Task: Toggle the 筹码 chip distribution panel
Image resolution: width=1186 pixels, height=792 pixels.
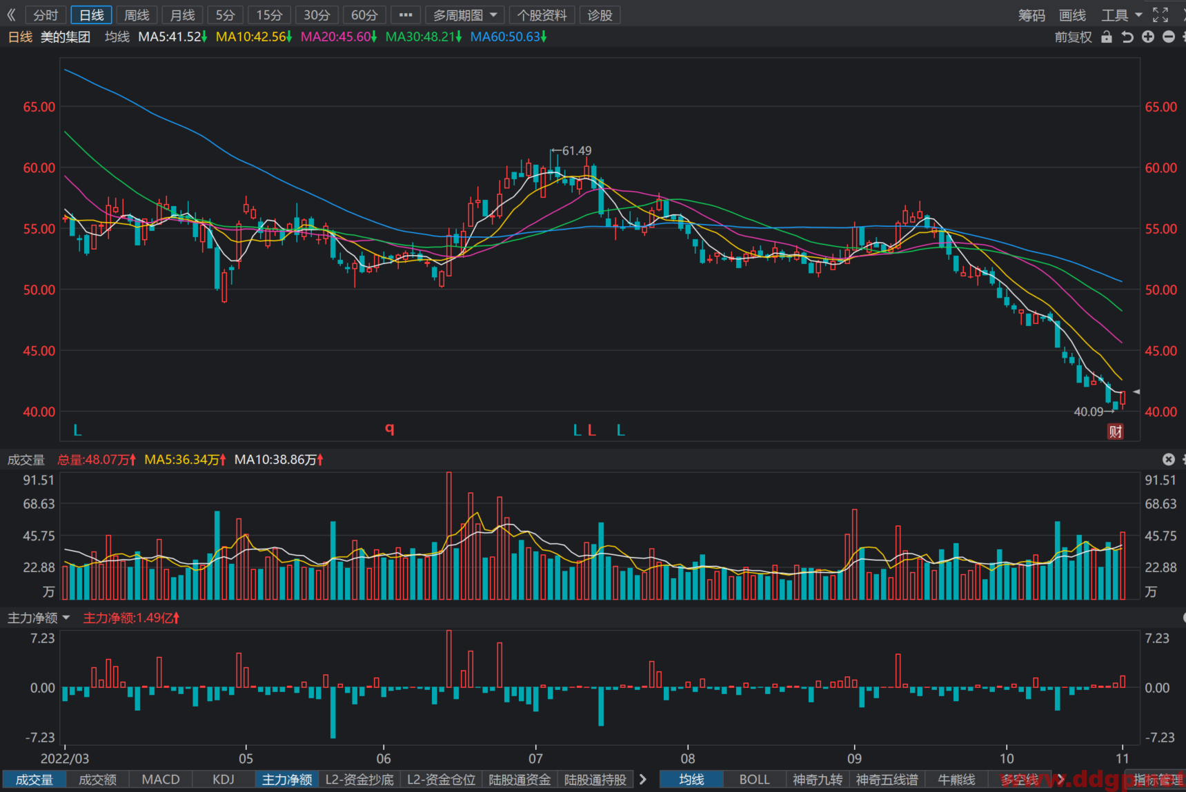Action: click(1031, 14)
